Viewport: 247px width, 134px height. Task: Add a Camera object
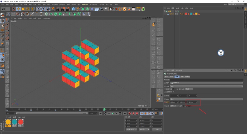coord(101,9)
